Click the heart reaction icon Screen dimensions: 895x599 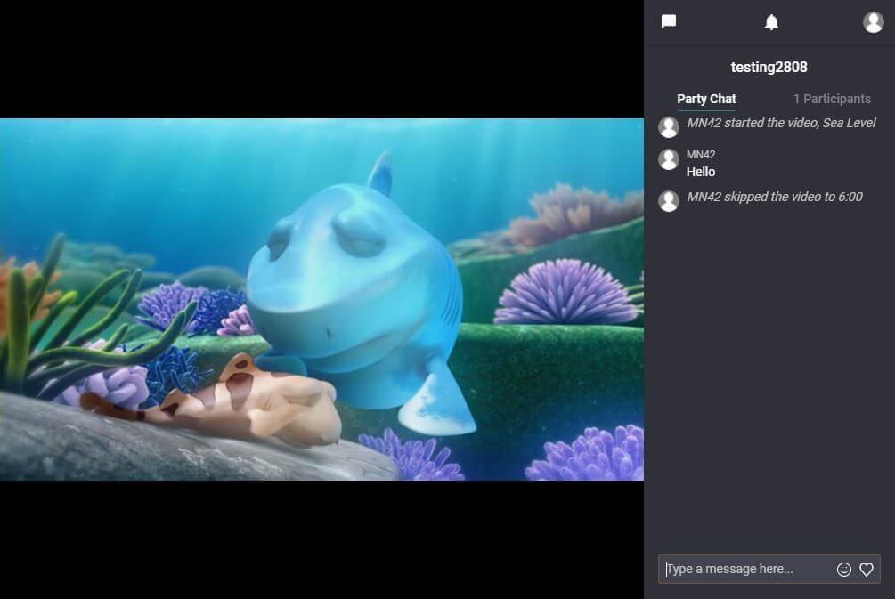pos(867,570)
